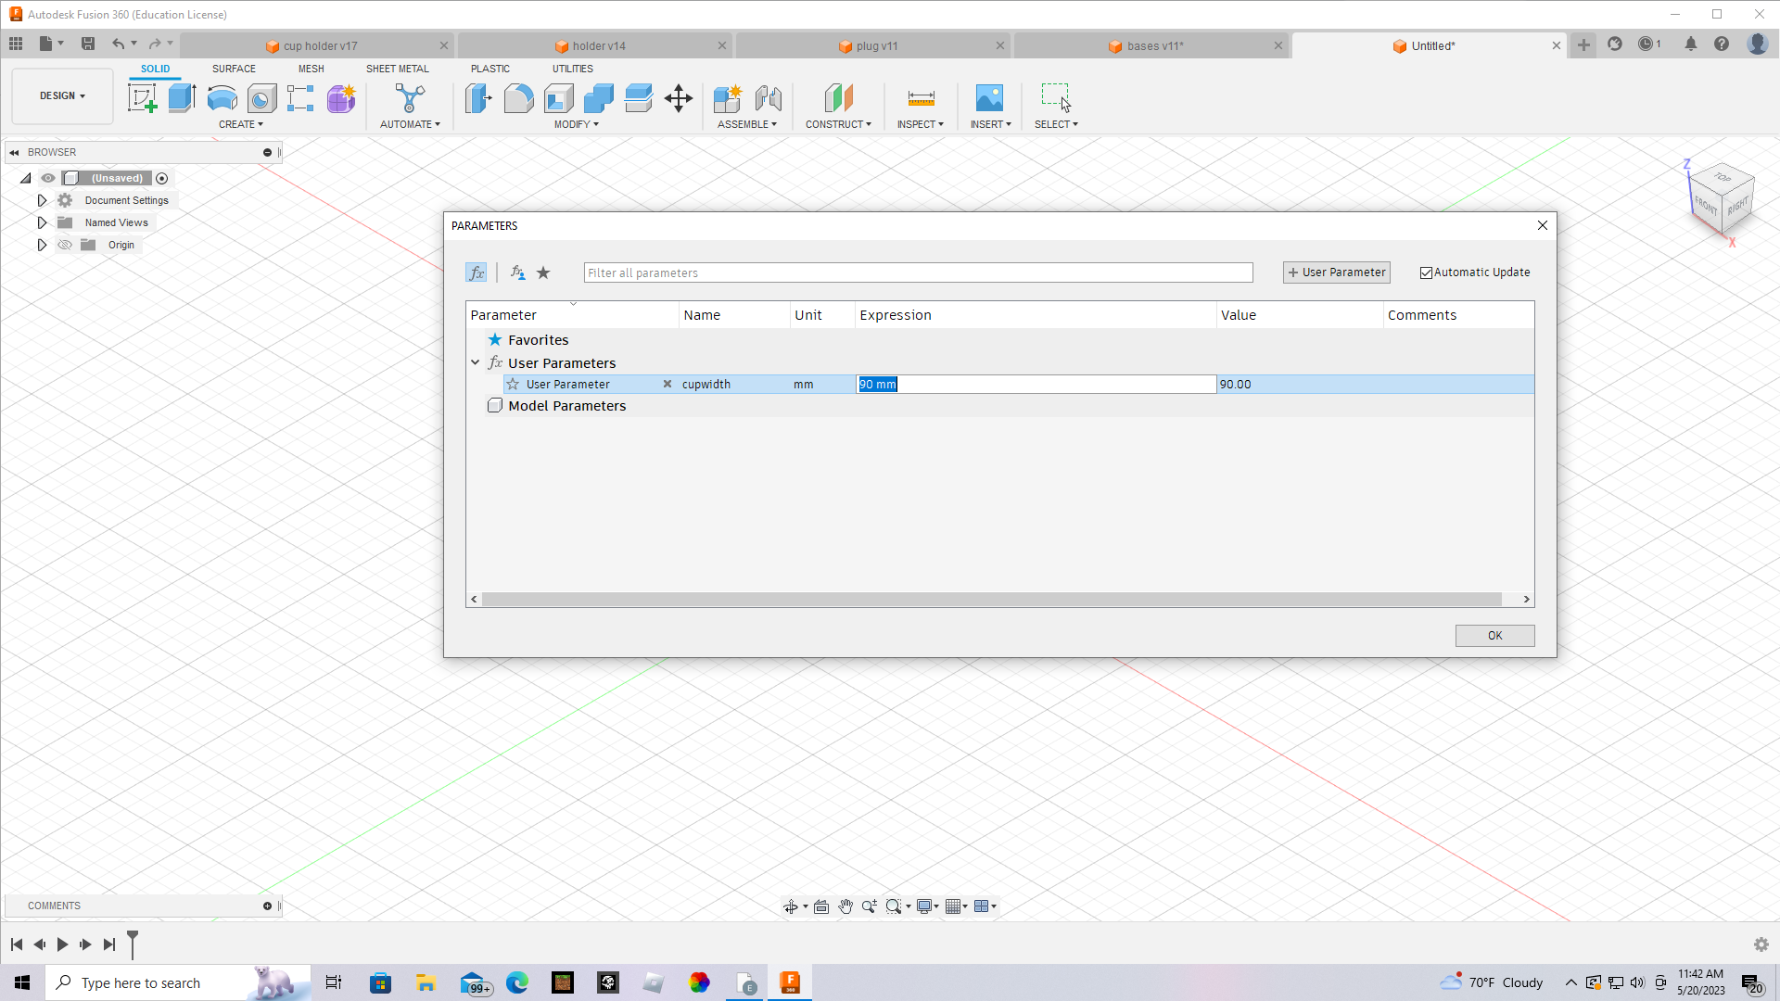
Task: Check the Model Parameters checkbox
Action: point(495,405)
